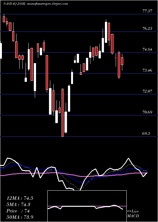Click the Live MACD label
The height and width of the screenshot is (222, 158).
(x=133, y=214)
